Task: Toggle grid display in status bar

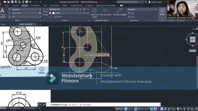Action: point(126,109)
